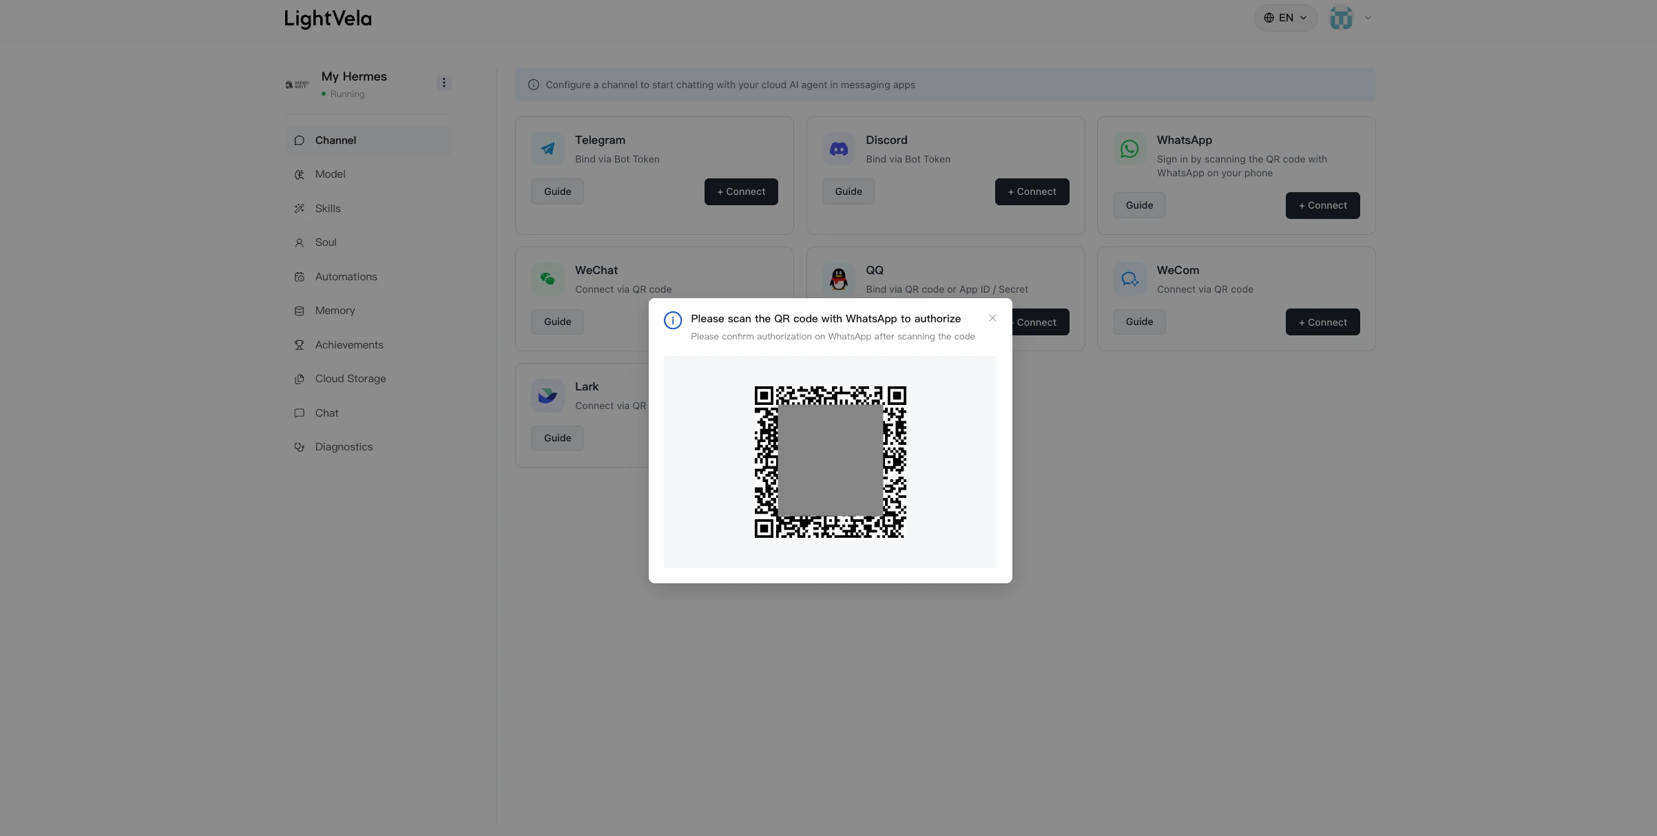Click the WhatsApp channel icon

(x=1129, y=149)
